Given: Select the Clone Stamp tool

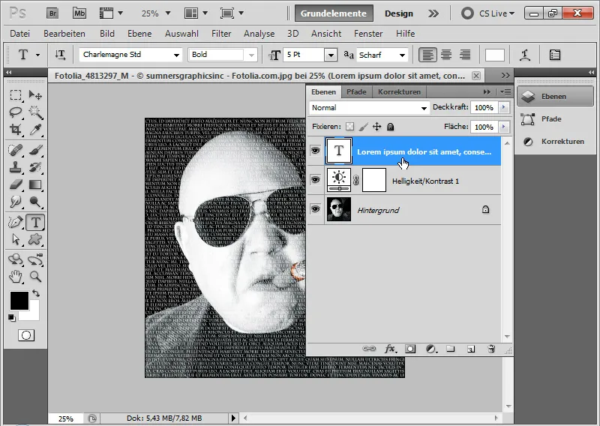Looking at the screenshot, I should pos(16,167).
